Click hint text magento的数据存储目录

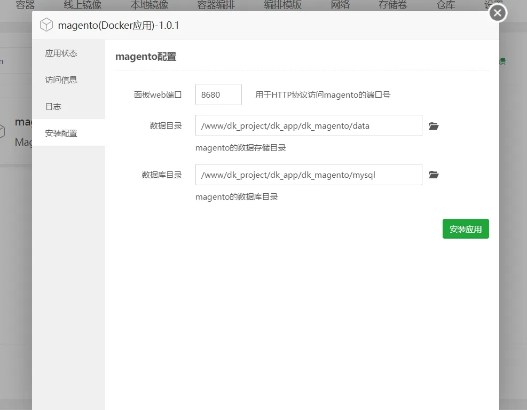coord(241,147)
